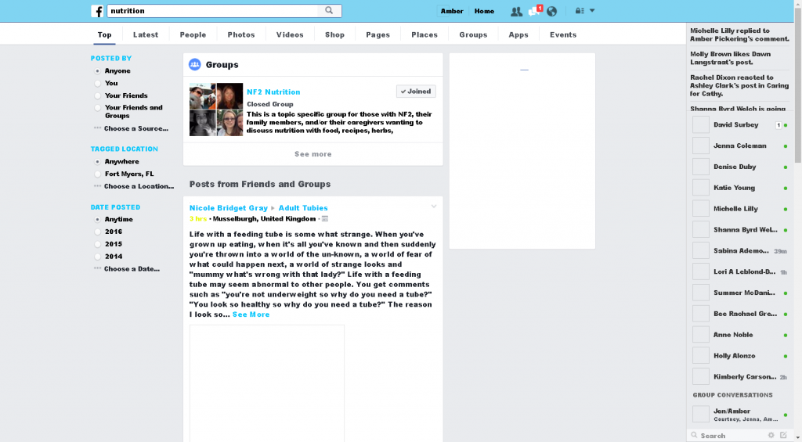
Task: Open the notifications globe icon
Action: click(x=552, y=11)
